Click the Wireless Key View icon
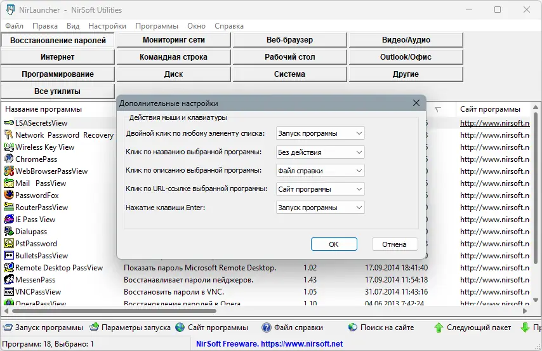The image size is (542, 351). [x=9, y=147]
